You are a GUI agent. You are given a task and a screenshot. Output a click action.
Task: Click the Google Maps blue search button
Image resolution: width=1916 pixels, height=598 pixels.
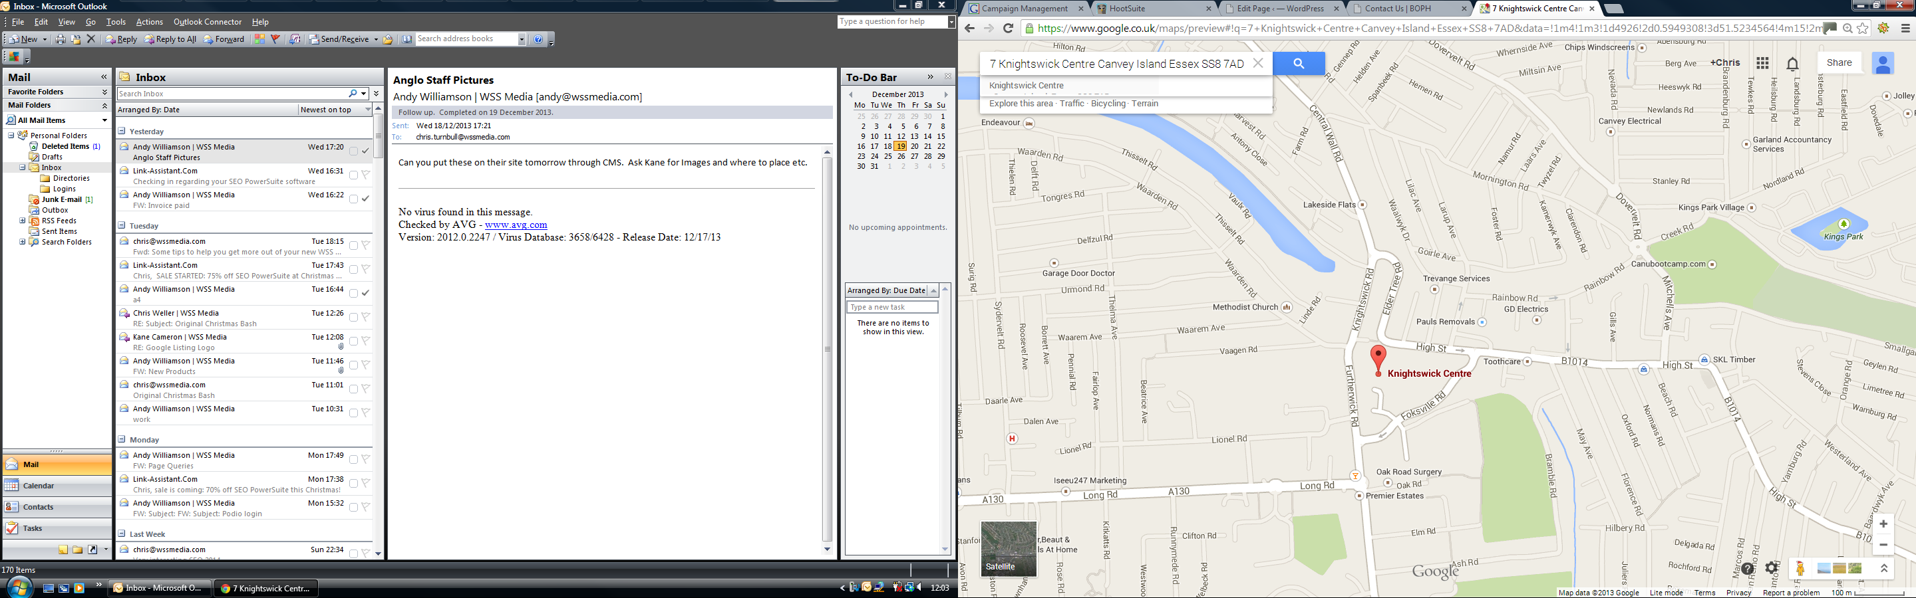pos(1298,64)
